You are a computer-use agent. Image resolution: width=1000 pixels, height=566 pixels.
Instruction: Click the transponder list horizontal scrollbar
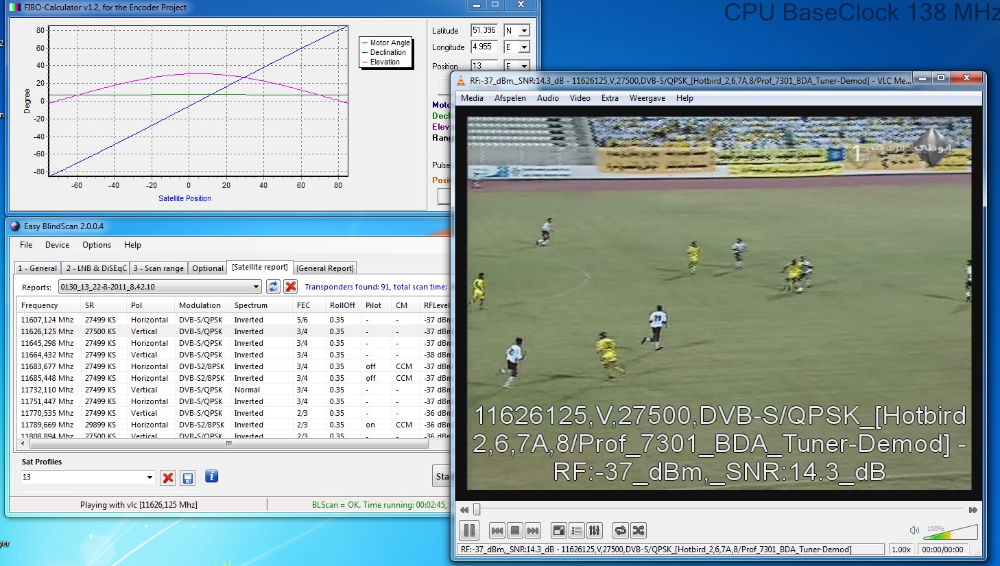[x=228, y=443]
